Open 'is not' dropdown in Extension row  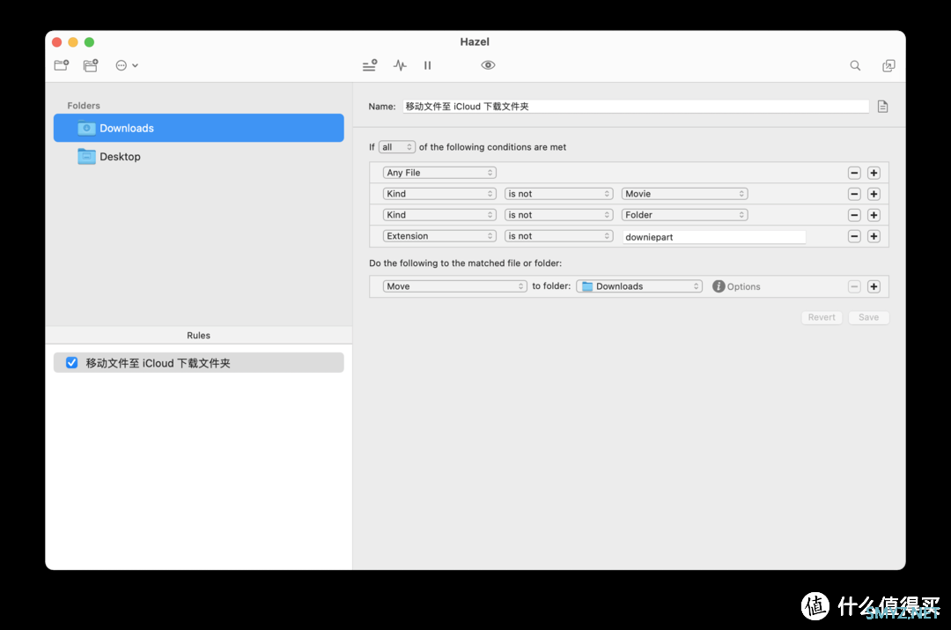(558, 236)
